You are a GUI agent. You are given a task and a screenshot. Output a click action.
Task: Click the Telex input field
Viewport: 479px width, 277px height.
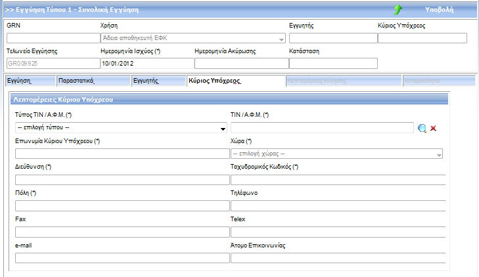338,232
